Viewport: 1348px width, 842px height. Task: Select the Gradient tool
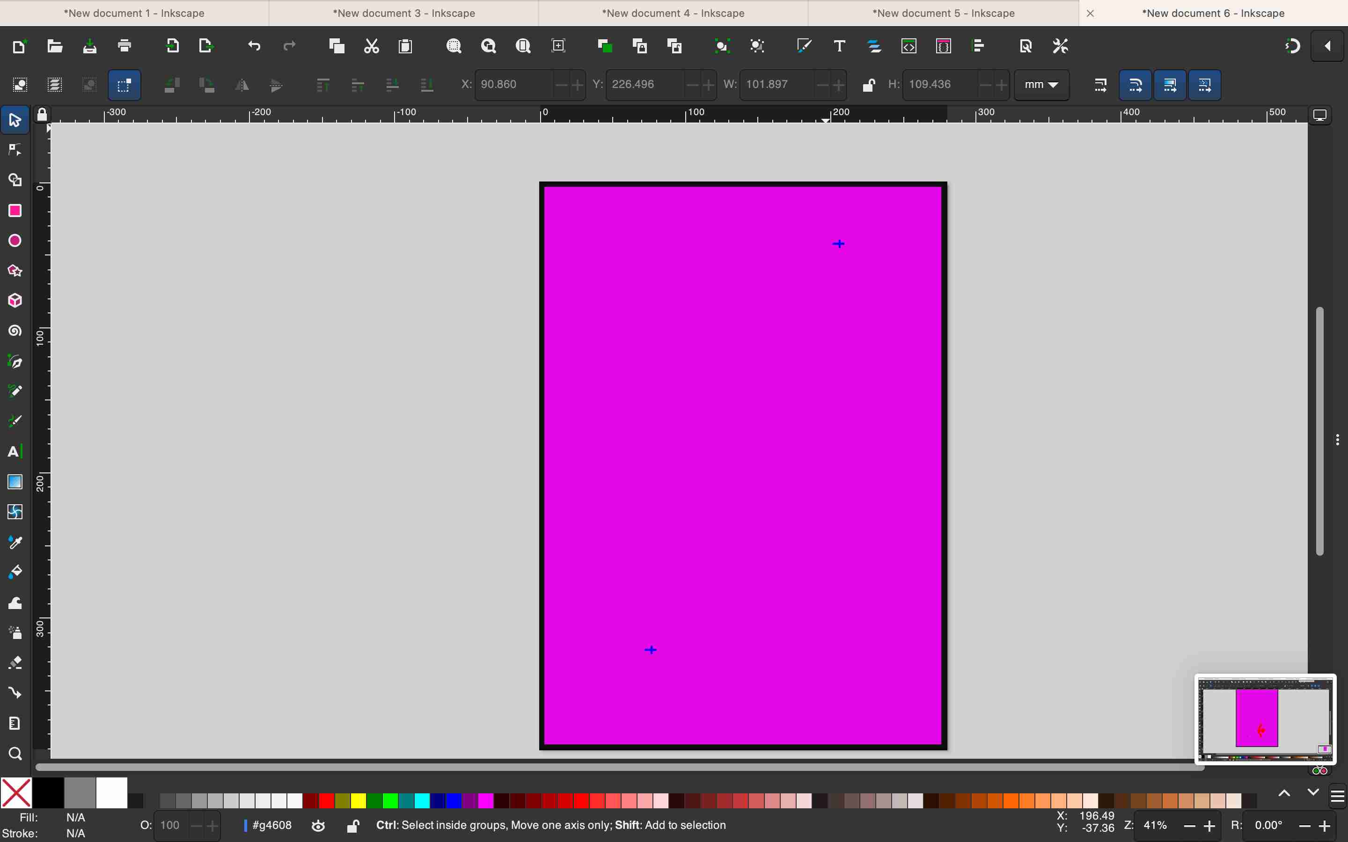(x=15, y=482)
